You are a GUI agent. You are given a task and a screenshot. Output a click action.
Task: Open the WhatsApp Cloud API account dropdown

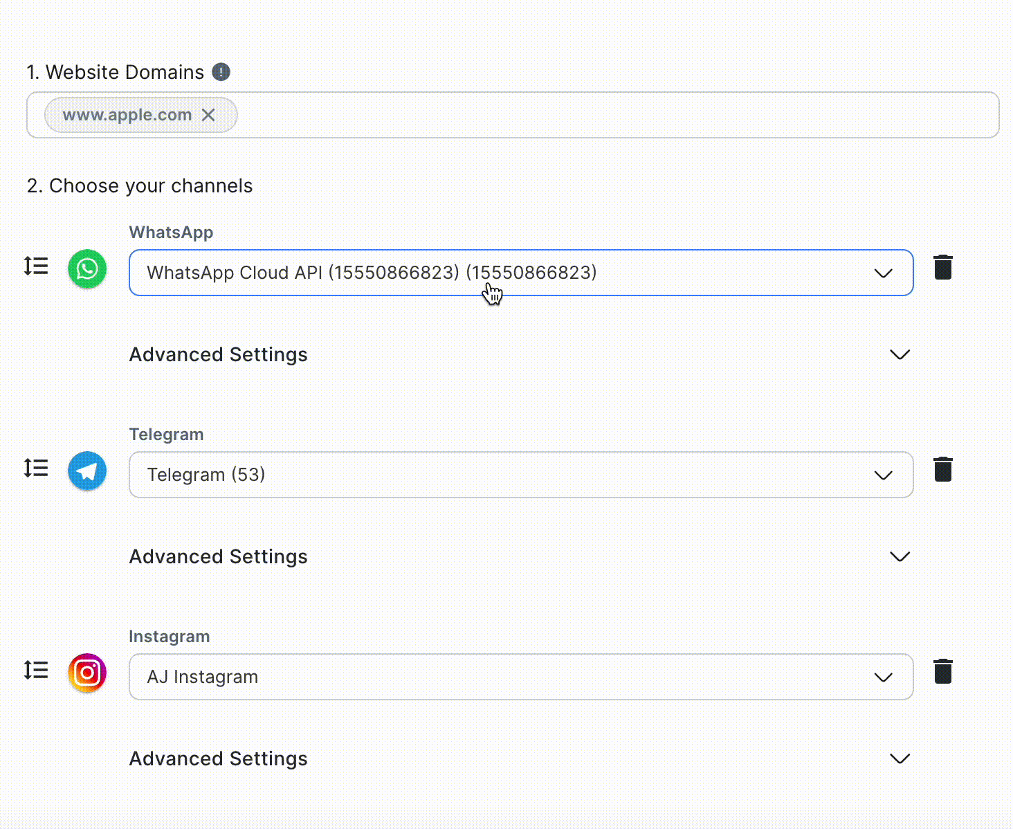coord(884,273)
